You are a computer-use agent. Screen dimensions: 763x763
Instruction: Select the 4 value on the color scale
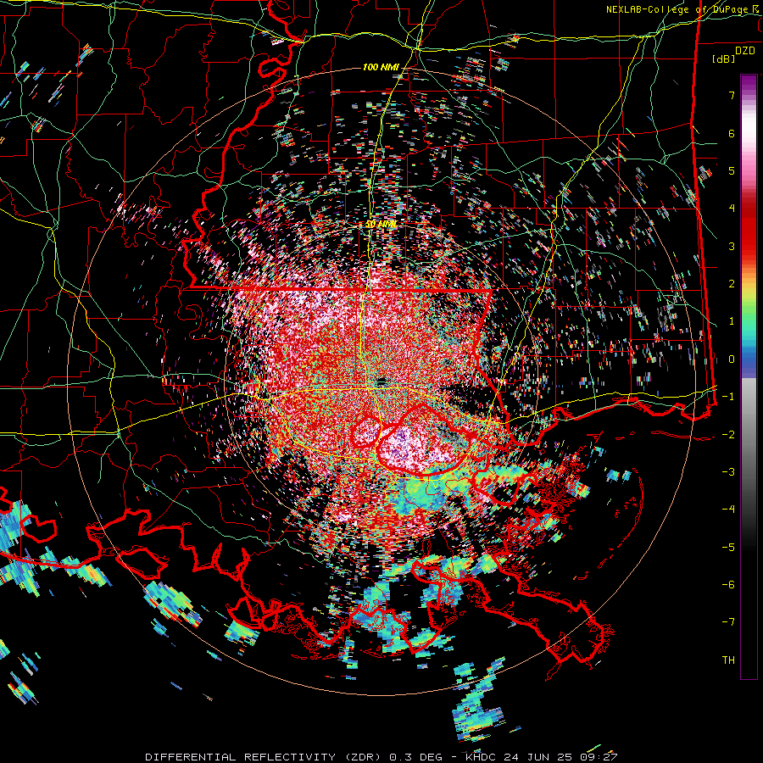tap(732, 209)
